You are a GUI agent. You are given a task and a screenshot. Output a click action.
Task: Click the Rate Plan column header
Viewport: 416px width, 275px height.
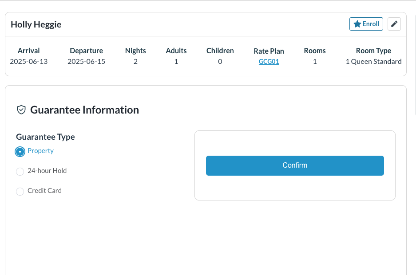point(269,51)
